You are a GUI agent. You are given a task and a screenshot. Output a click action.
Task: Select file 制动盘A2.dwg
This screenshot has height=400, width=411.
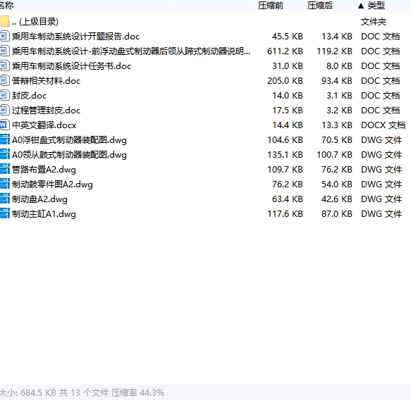coord(39,199)
